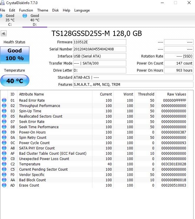Click the health orb of drive C: tab

1,16
